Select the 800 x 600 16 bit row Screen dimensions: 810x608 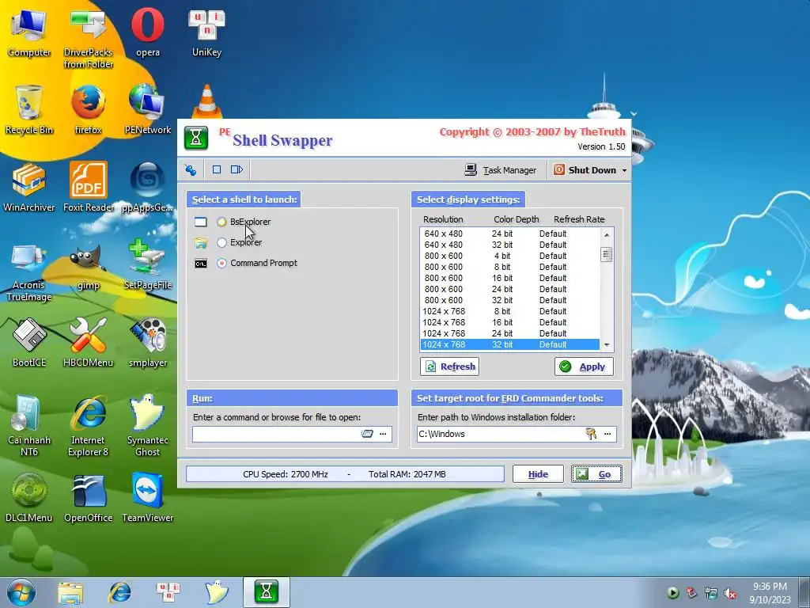tap(510, 278)
